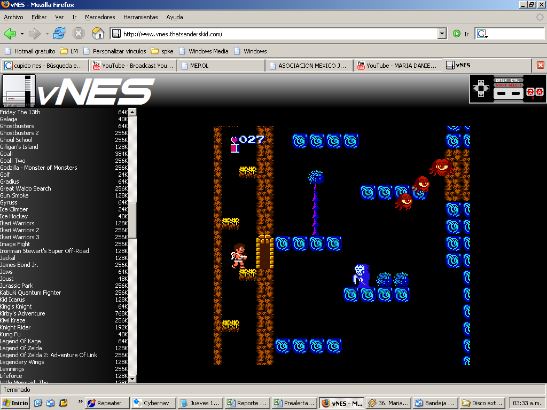This screenshot has height=410, width=547.
Task: Reload the page with the refresh icon
Action: pyautogui.click(x=59, y=34)
